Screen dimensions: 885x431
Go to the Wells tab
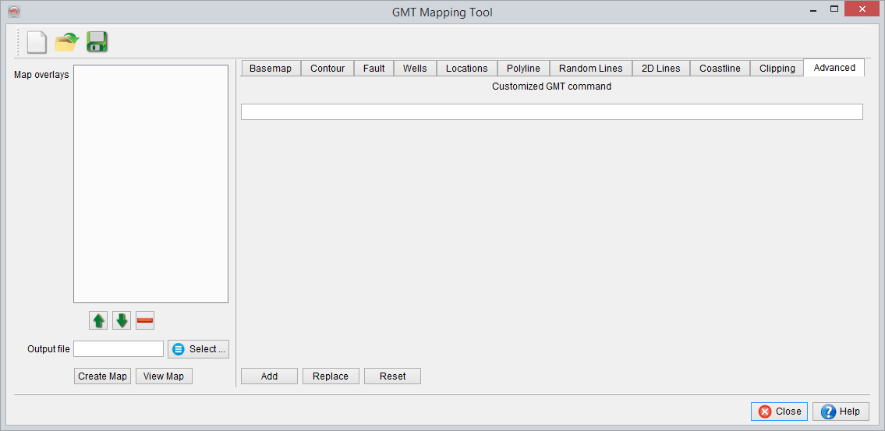pyautogui.click(x=415, y=69)
